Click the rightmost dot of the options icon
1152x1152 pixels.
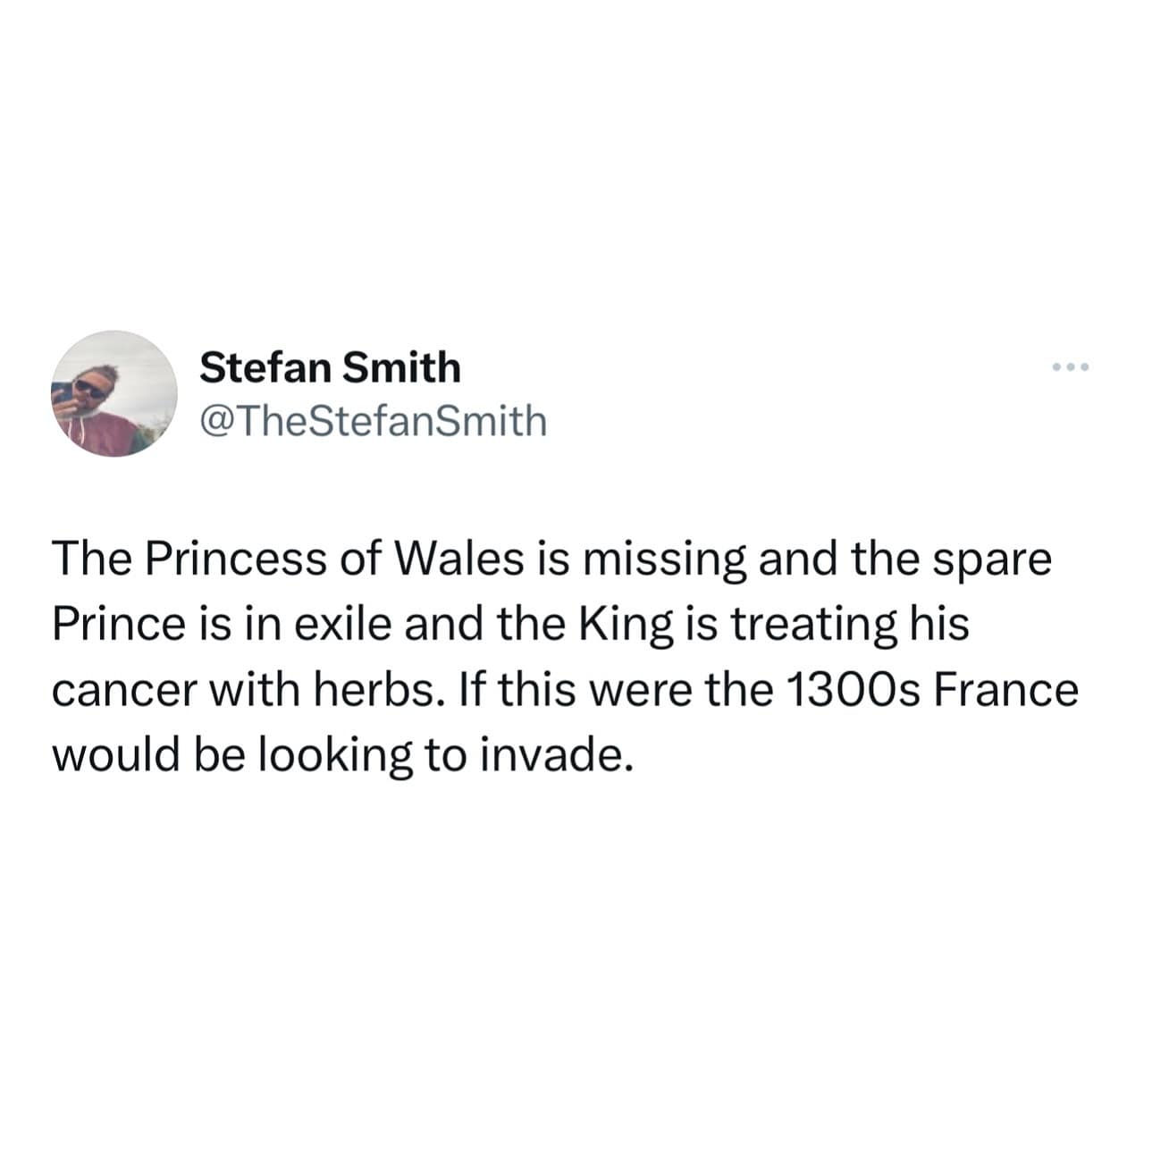pos(1085,365)
